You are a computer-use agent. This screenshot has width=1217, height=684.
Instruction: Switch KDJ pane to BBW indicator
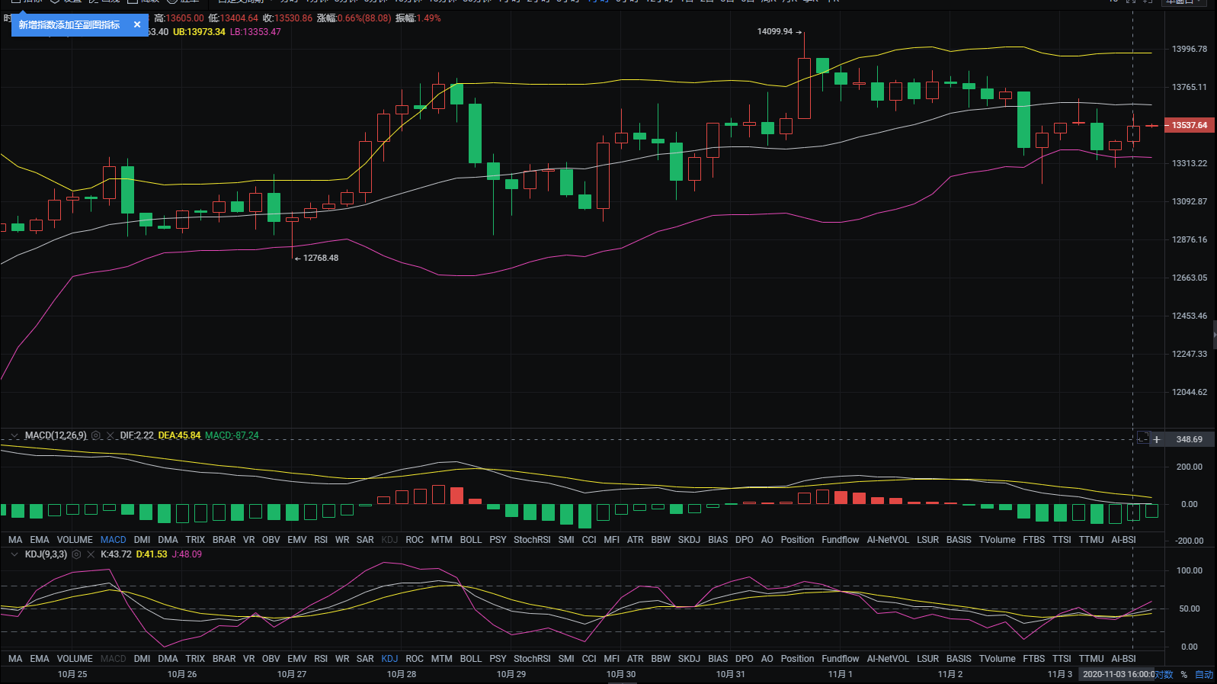tap(661, 659)
